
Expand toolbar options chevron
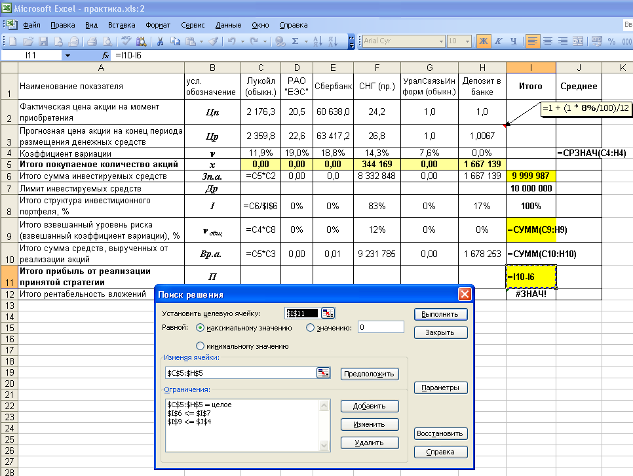click(351, 41)
